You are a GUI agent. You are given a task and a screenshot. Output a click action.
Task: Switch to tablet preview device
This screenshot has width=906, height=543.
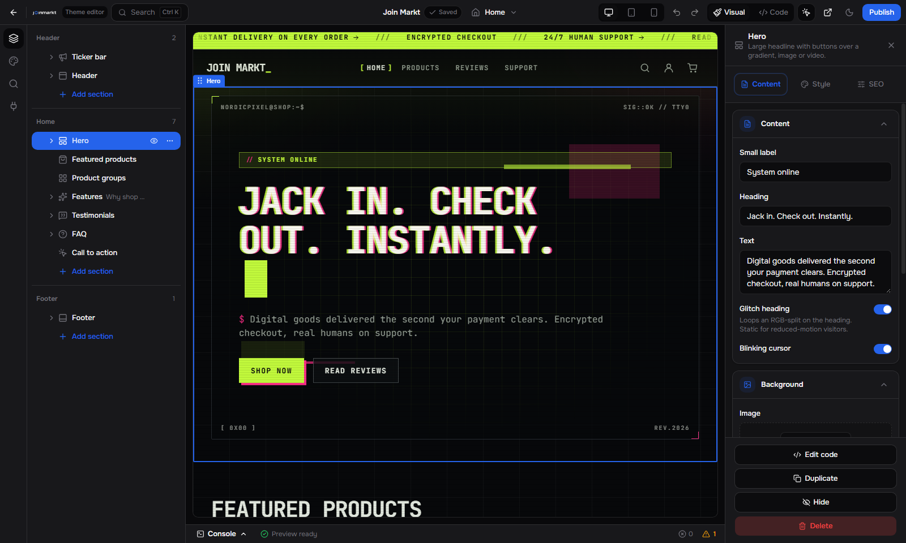tap(631, 12)
